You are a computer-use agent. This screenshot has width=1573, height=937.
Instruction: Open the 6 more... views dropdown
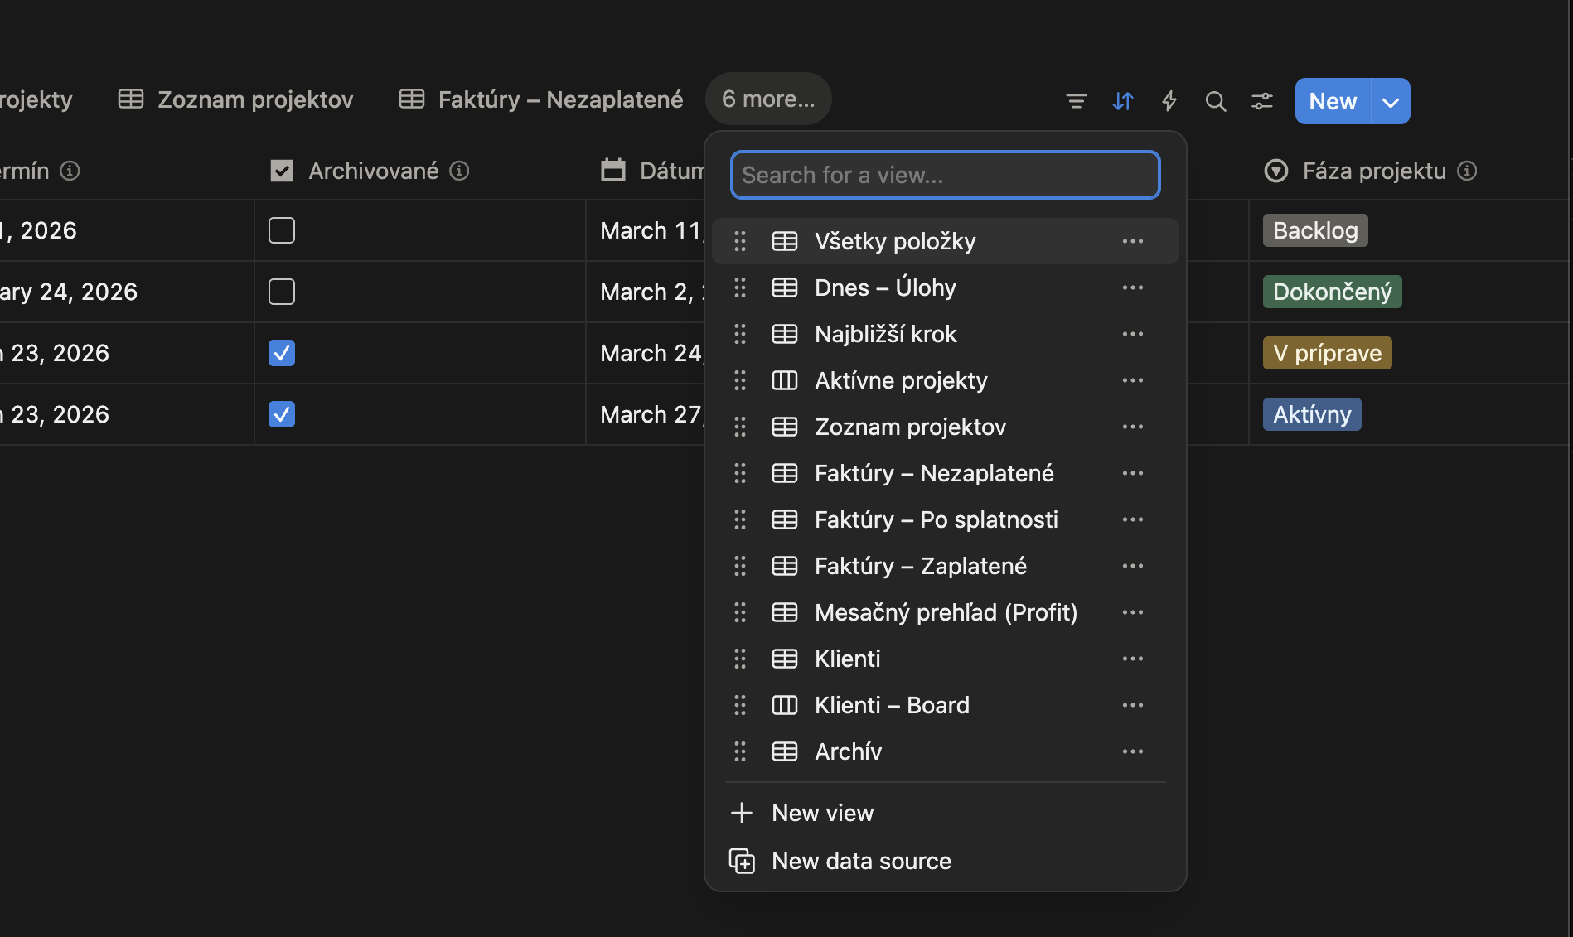pyautogui.click(x=767, y=99)
